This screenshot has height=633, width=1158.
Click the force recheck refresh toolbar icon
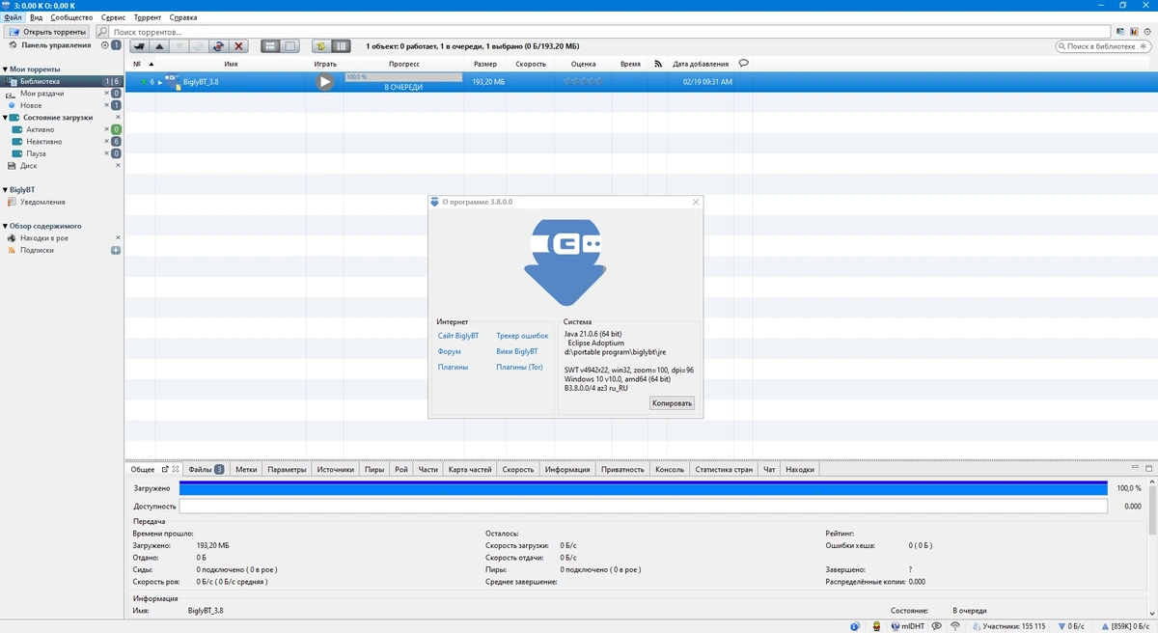pyautogui.click(x=219, y=46)
